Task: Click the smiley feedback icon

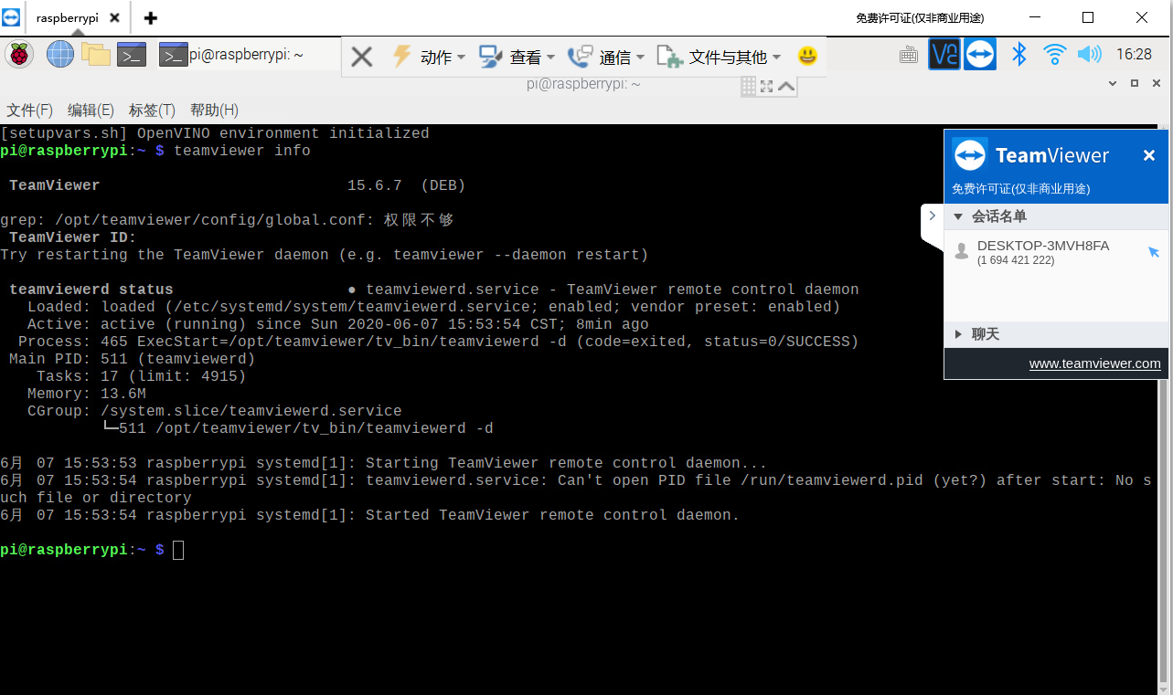Action: 807,57
